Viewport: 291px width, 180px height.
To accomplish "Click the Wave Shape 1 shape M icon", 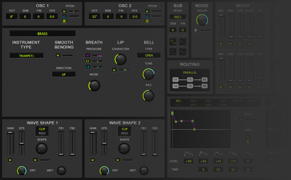I will pos(35,160).
